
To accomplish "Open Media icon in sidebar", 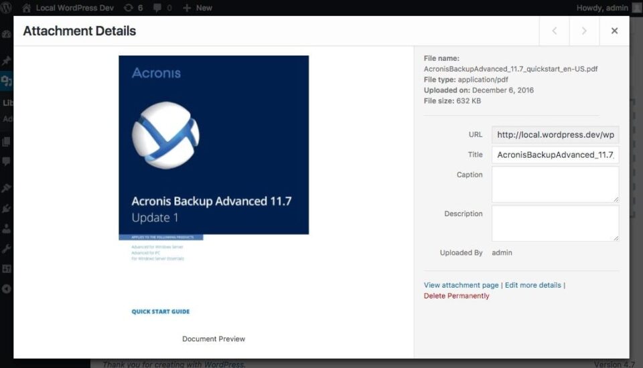I will pyautogui.click(x=6, y=81).
